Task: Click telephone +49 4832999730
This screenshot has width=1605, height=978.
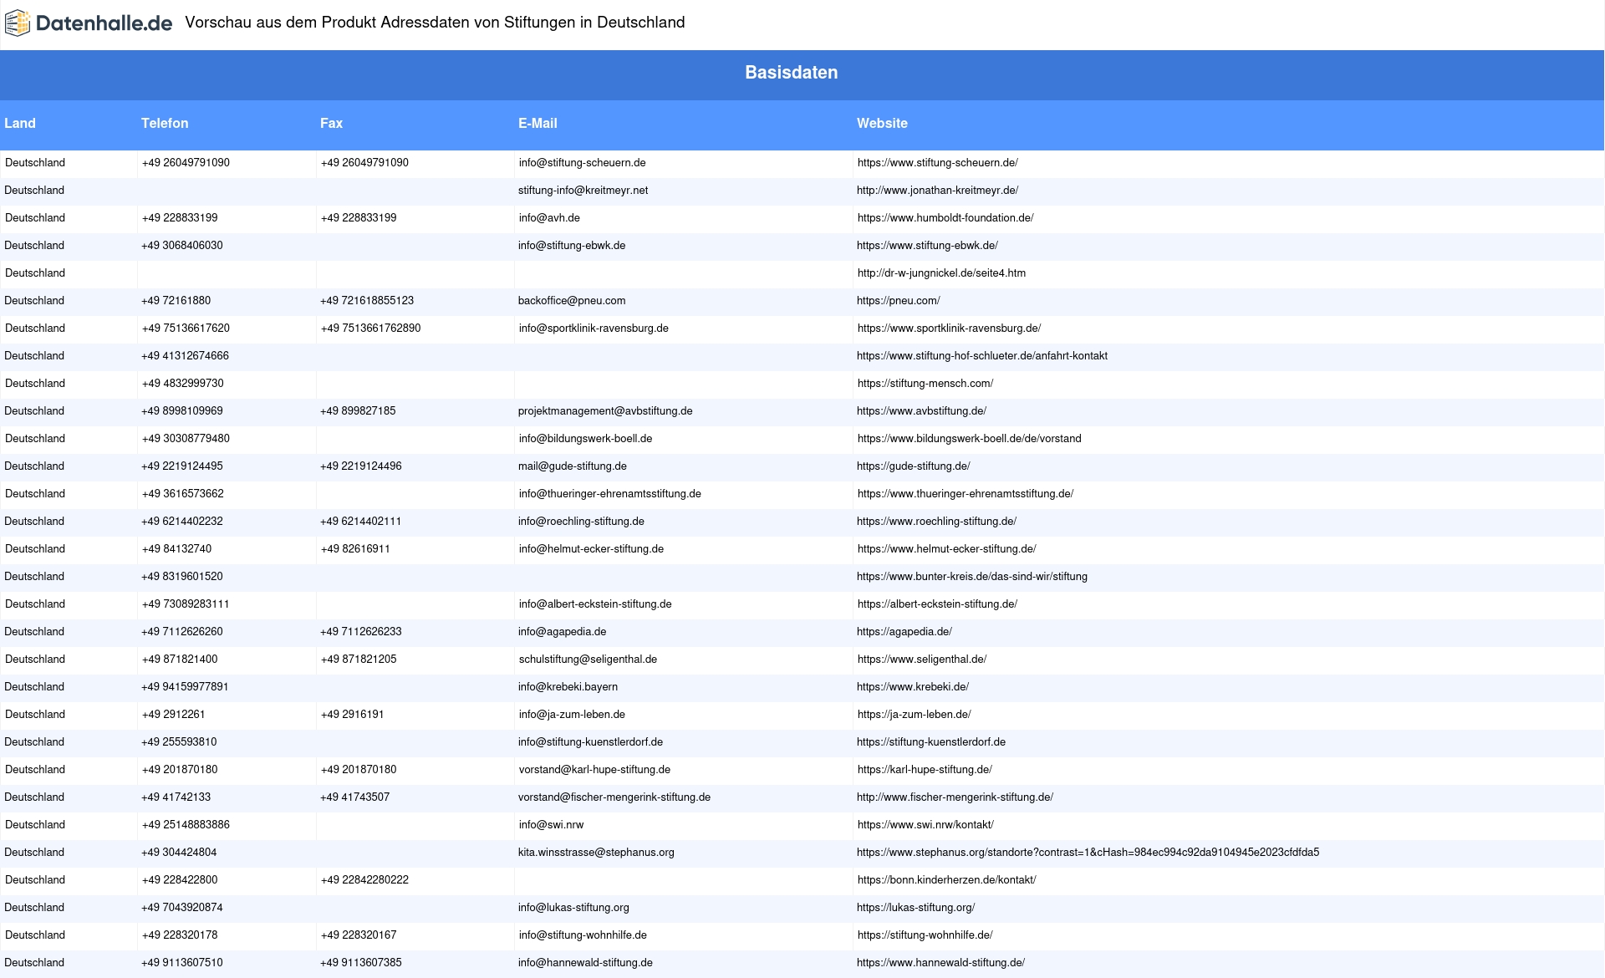Action: (182, 384)
